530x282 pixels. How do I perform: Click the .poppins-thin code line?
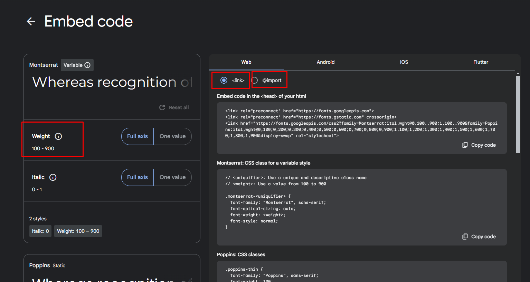[x=244, y=269]
